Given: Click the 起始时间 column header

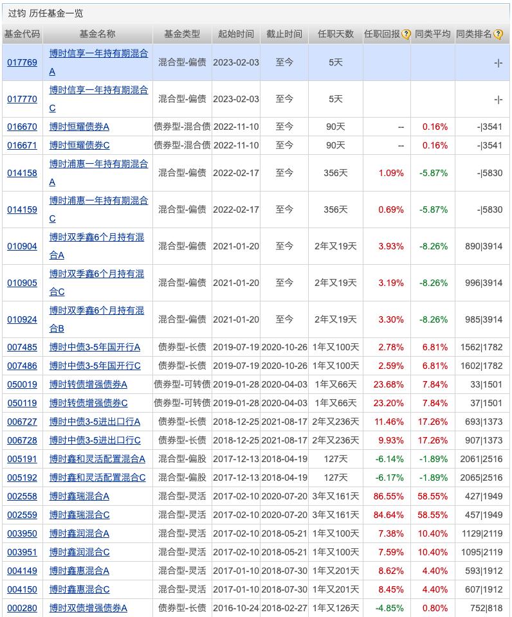Looking at the screenshot, I should 236,34.
